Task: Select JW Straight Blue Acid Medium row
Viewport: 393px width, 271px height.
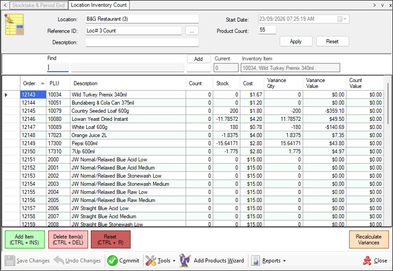Action: (x=193, y=216)
